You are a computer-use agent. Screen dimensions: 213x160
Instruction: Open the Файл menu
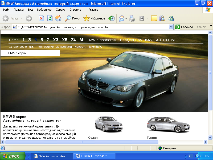click(6, 10)
